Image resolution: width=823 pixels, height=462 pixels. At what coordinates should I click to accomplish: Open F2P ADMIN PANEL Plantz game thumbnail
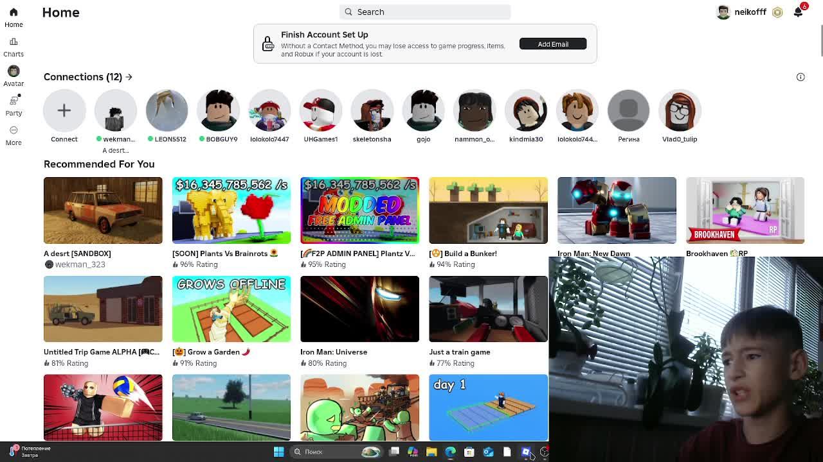[359, 210]
